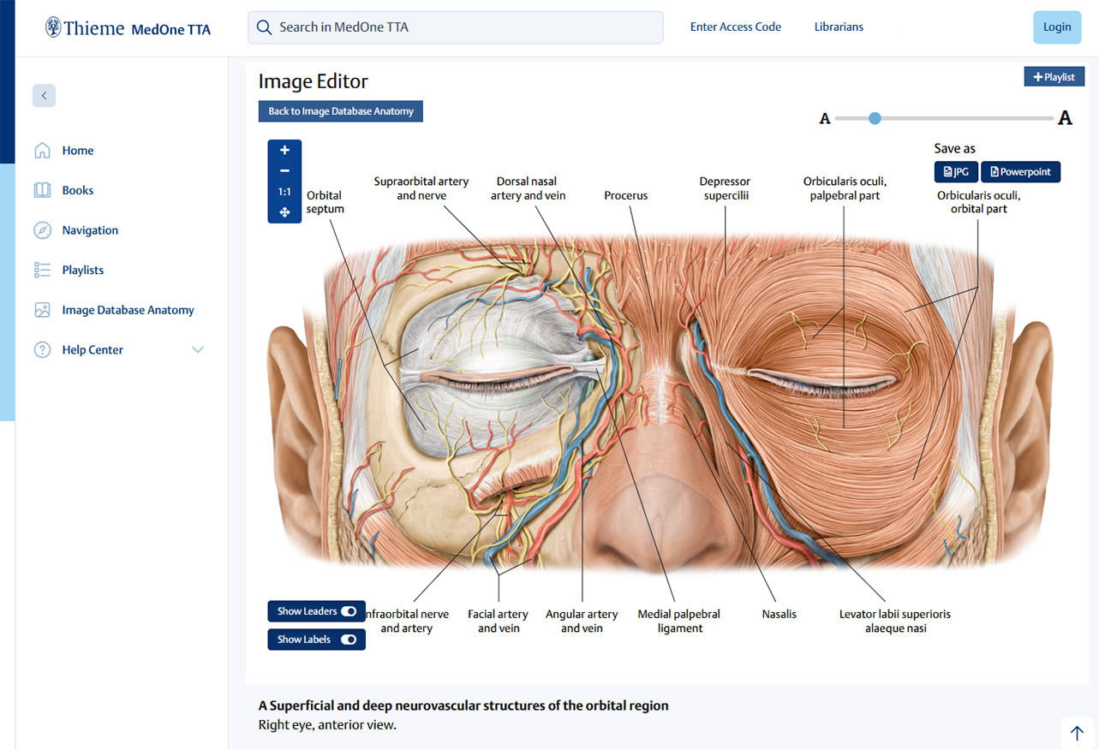Toggle the Show Leaders switch
This screenshot has width=1099, height=750.
[x=349, y=611]
